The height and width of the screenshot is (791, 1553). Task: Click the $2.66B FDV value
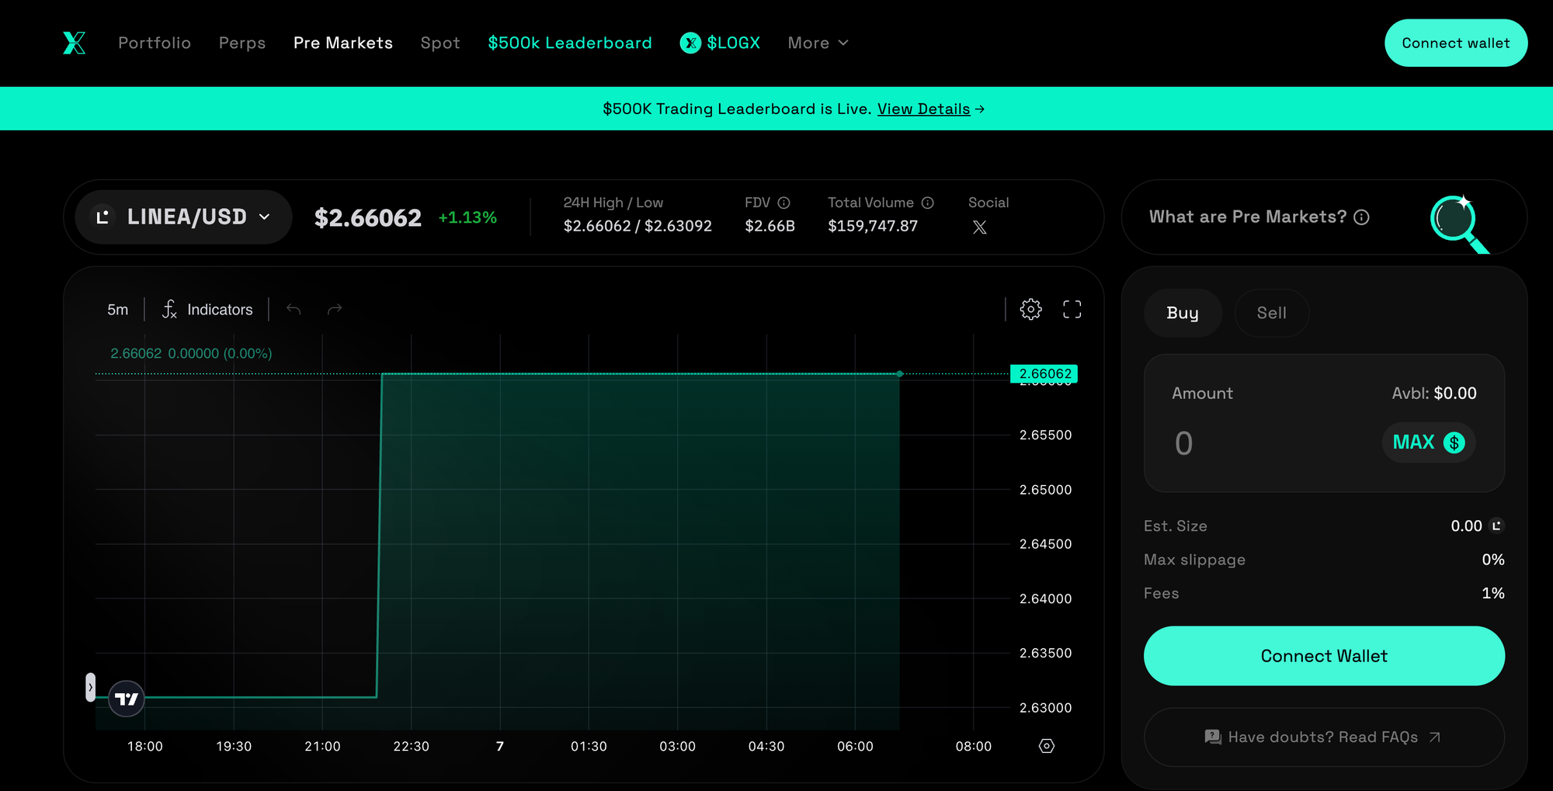click(770, 226)
